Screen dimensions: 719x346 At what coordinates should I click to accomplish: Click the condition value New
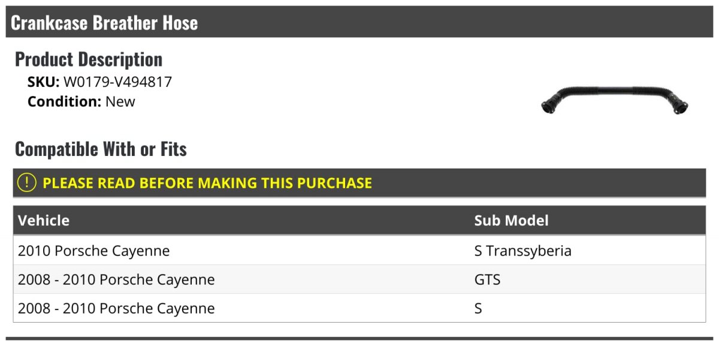click(x=120, y=101)
